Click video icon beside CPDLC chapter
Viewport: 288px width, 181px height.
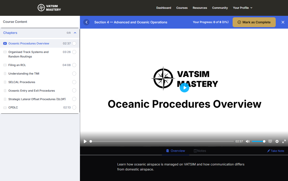5,108
